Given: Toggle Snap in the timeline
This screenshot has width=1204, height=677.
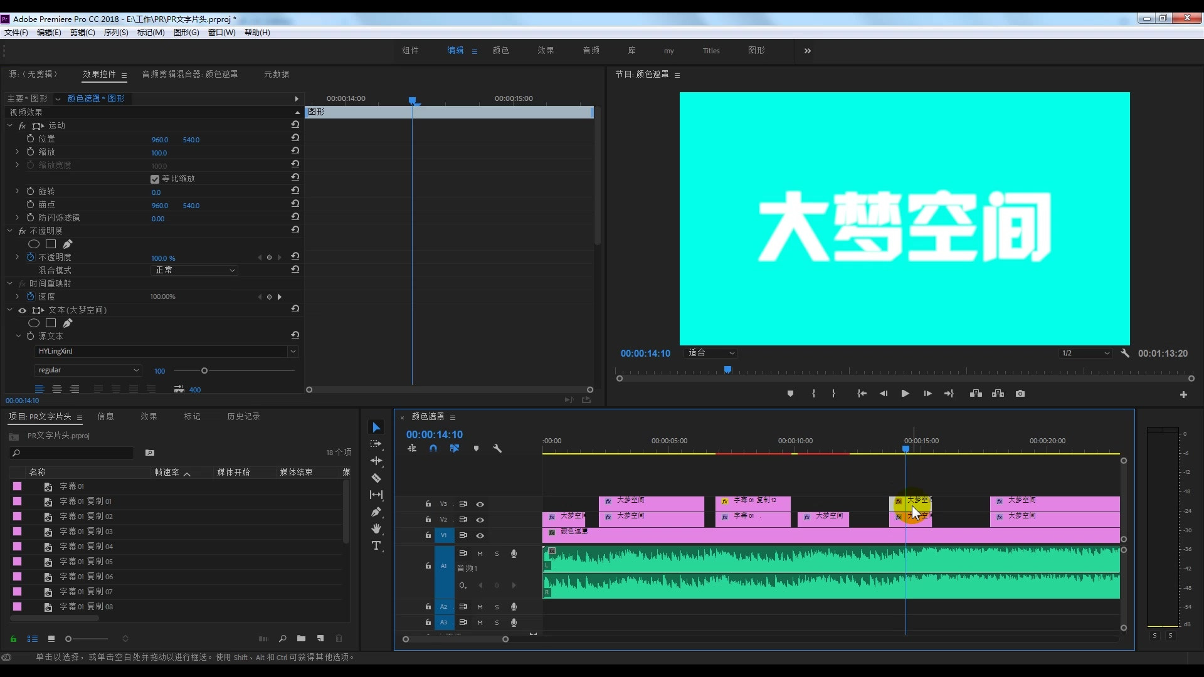Looking at the screenshot, I should pos(433,449).
